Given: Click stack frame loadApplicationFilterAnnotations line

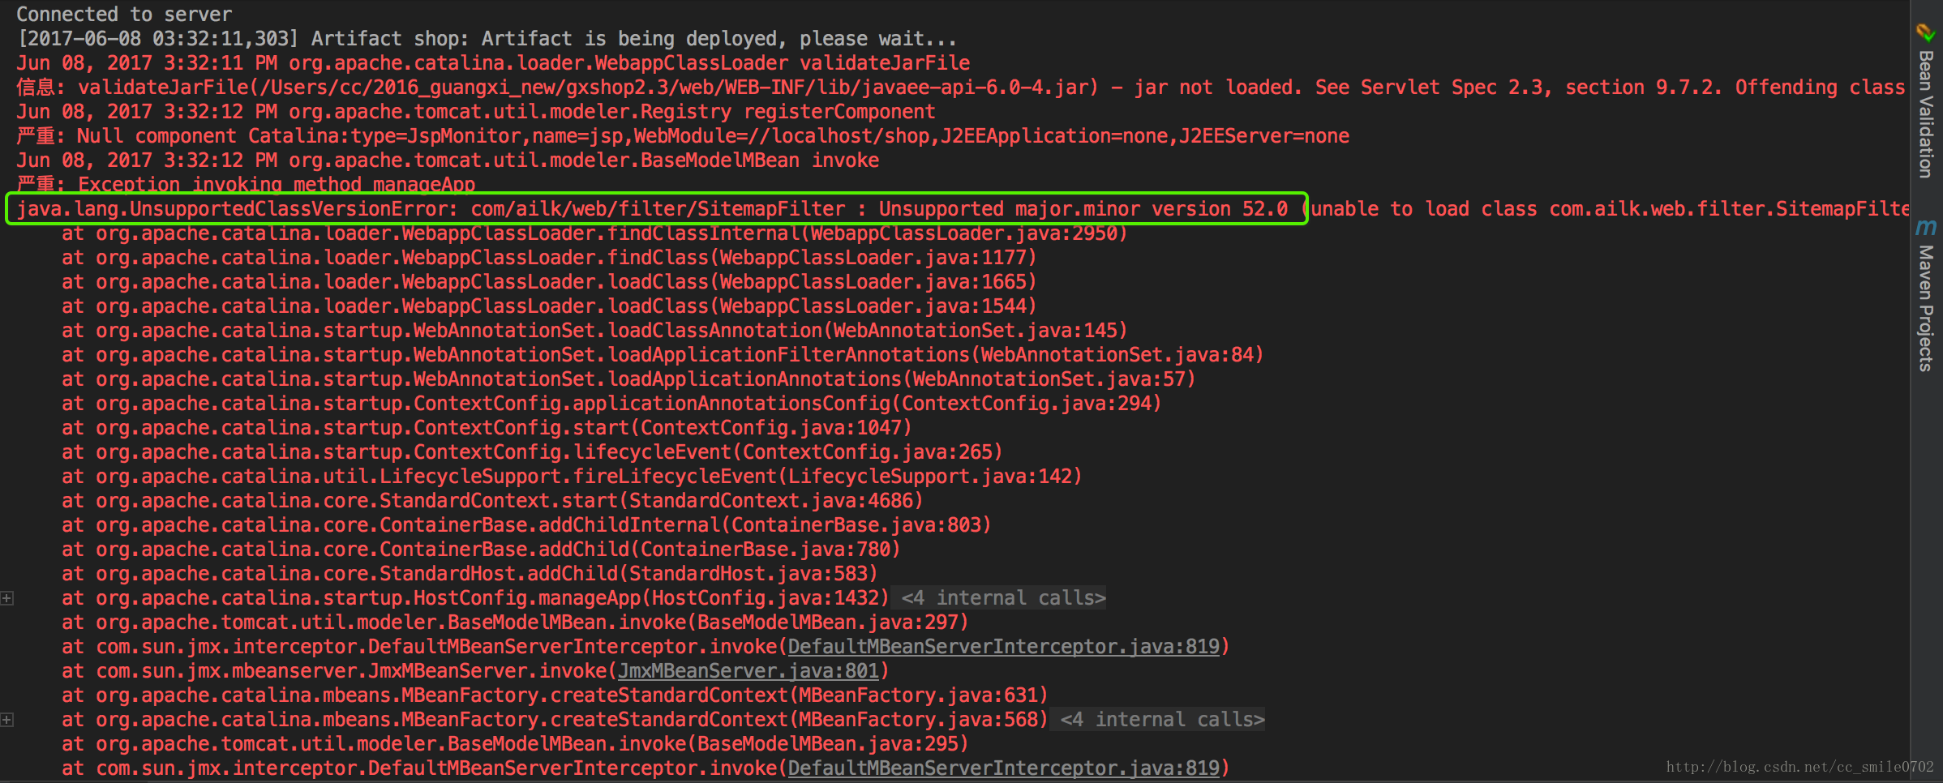Looking at the screenshot, I should [663, 355].
